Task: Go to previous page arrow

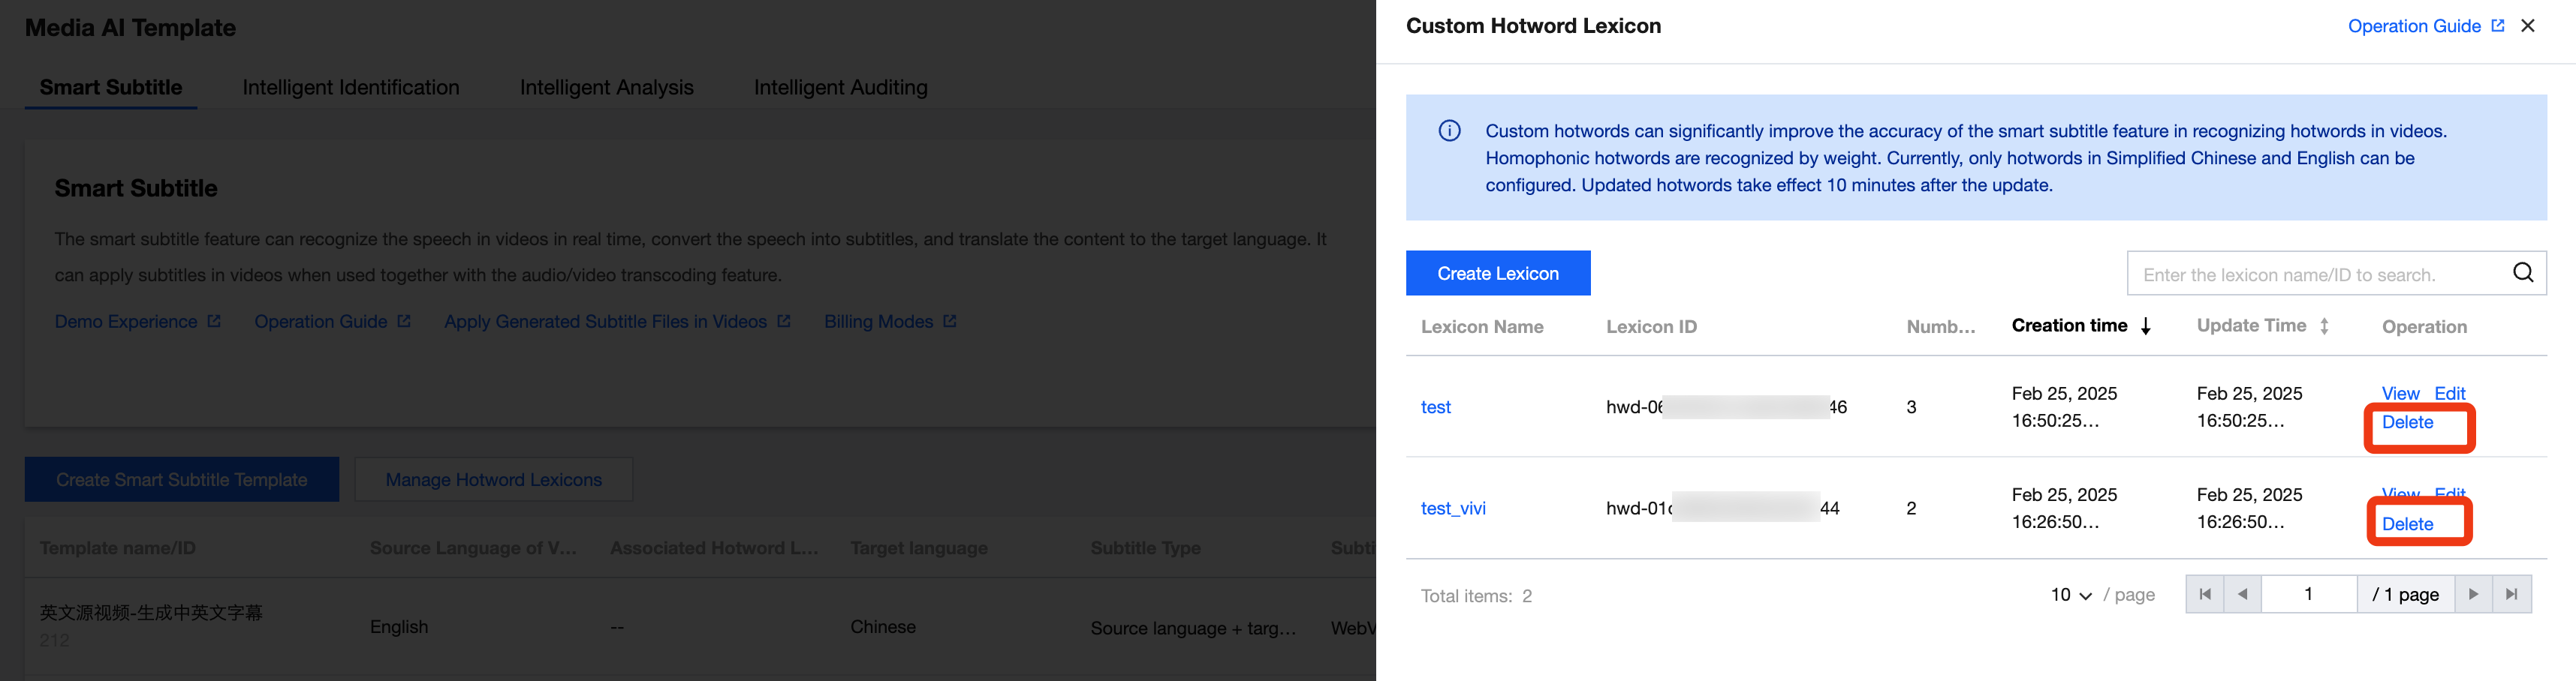Action: click(x=2243, y=594)
